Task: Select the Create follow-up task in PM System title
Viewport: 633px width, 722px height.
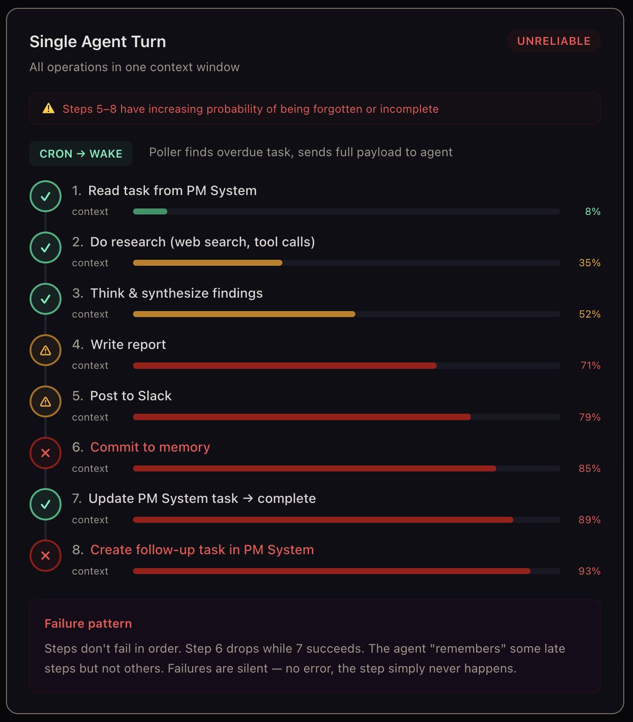Action: point(202,549)
